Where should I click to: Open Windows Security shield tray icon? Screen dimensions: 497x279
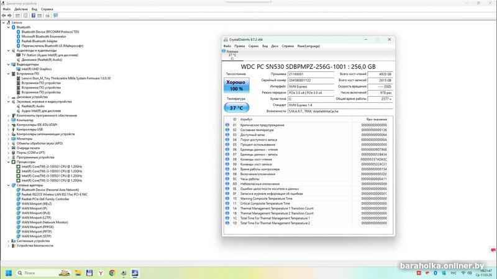tap(444, 273)
